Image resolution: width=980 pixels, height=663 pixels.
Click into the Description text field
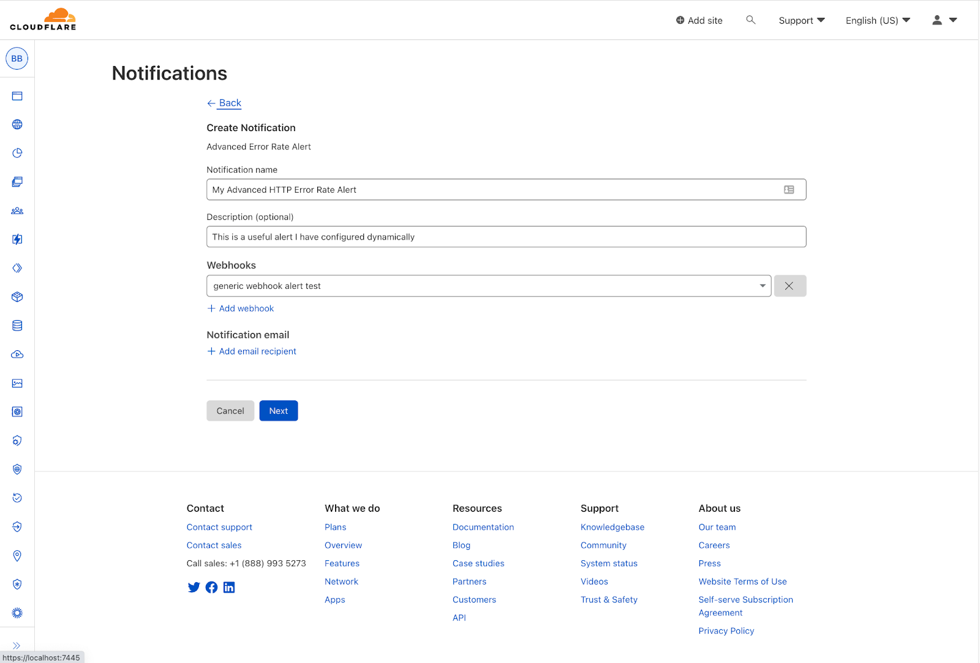[506, 237]
